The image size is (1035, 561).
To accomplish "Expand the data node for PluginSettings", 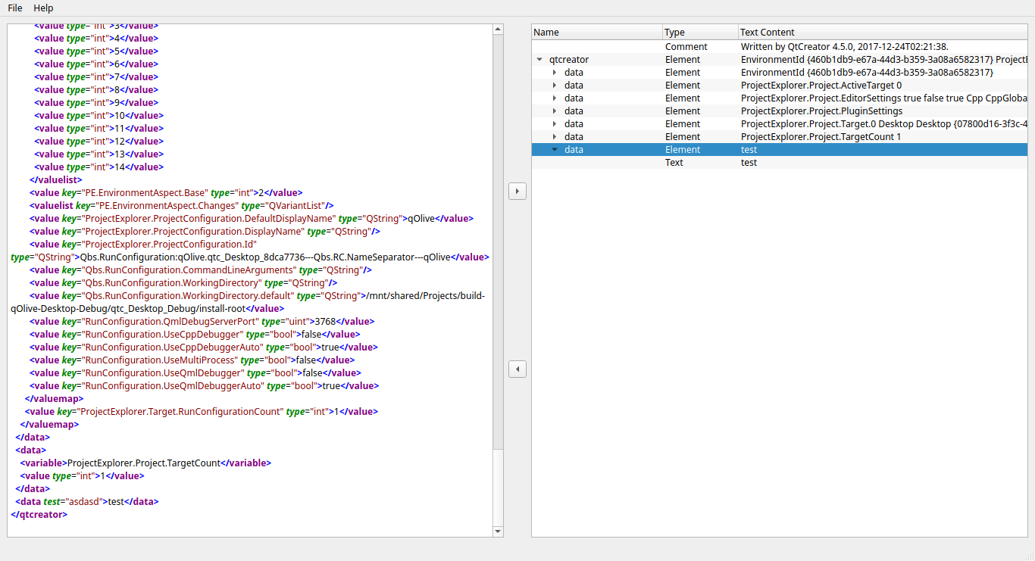I will click(555, 111).
